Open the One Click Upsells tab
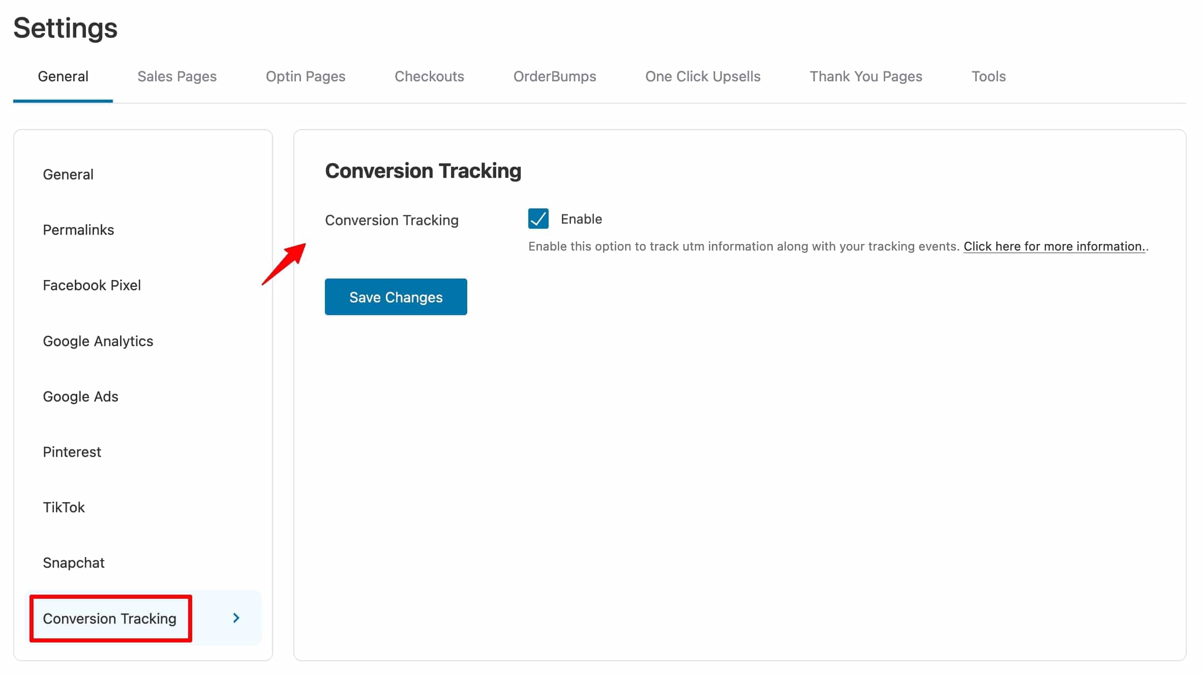The height and width of the screenshot is (676, 1202). click(703, 76)
